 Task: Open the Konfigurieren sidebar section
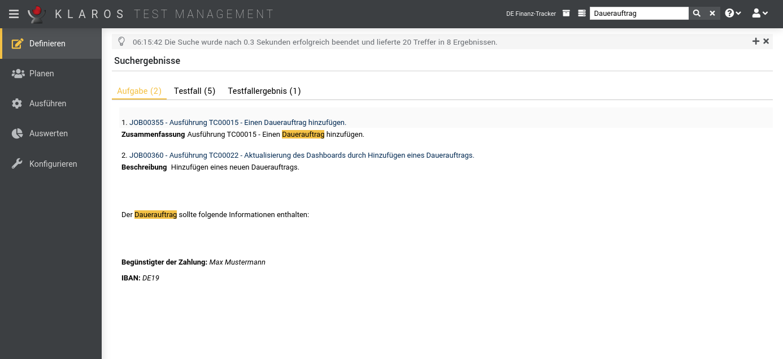pos(51,164)
